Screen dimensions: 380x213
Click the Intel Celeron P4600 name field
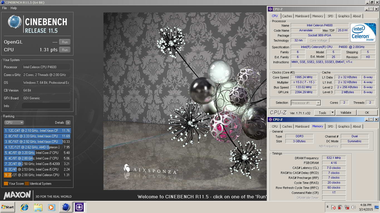point(320,25)
